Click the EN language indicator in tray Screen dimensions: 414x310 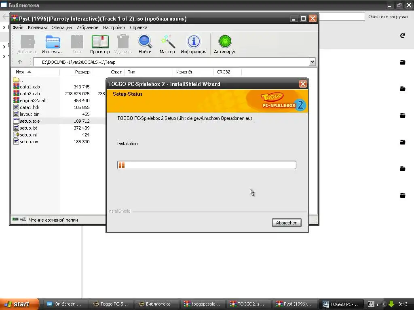(371, 304)
